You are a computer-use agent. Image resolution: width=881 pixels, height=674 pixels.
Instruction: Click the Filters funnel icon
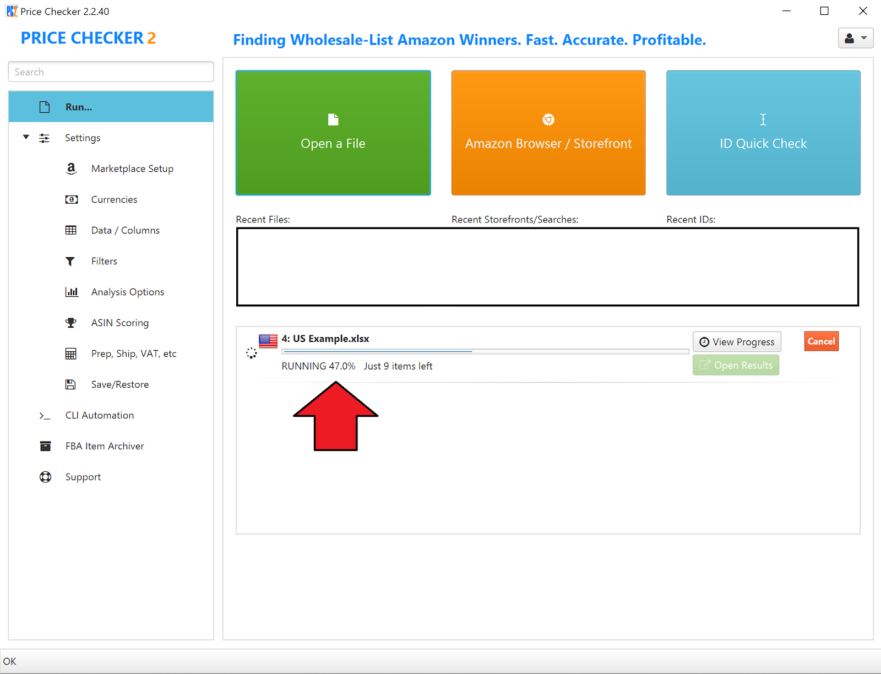tap(70, 261)
